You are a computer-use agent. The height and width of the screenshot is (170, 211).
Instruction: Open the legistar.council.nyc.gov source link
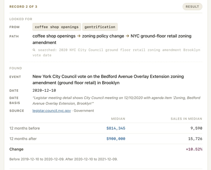[x=52, y=111]
